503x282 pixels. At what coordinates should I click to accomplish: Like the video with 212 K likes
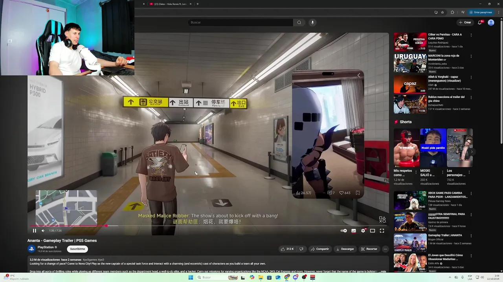[287, 249]
